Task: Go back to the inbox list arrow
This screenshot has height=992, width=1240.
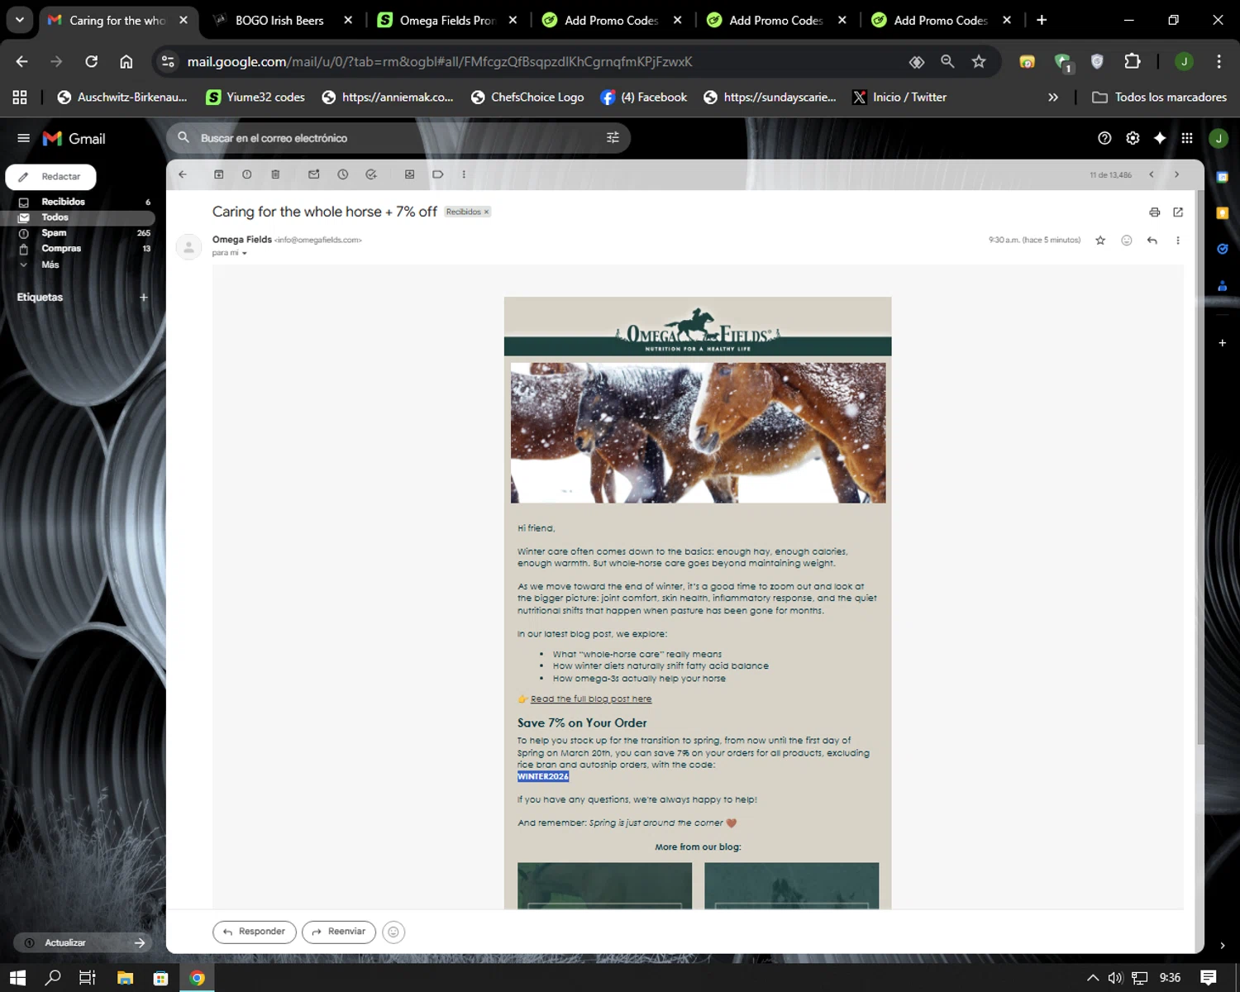Action: pyautogui.click(x=183, y=174)
